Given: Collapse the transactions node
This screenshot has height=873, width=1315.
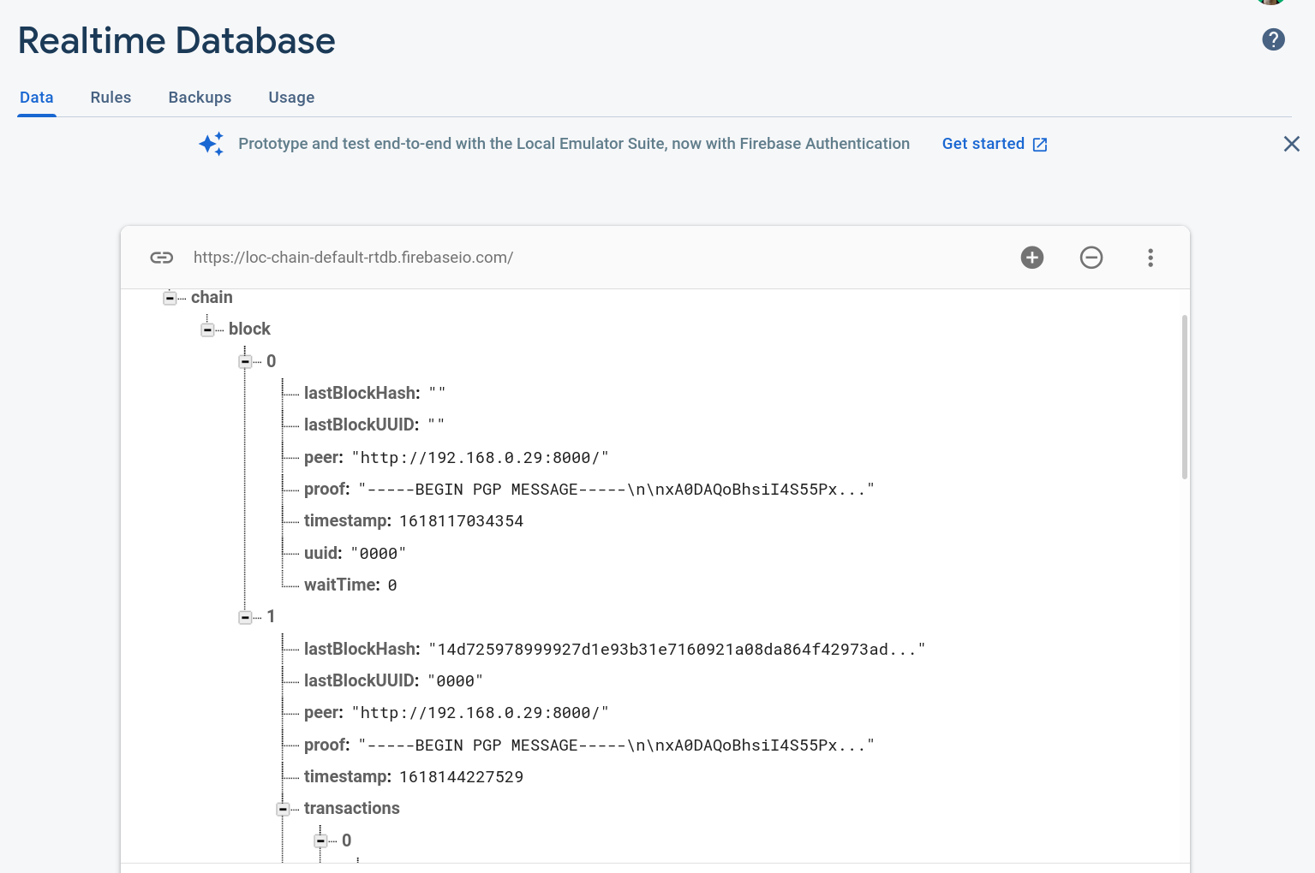Looking at the screenshot, I should [x=283, y=809].
